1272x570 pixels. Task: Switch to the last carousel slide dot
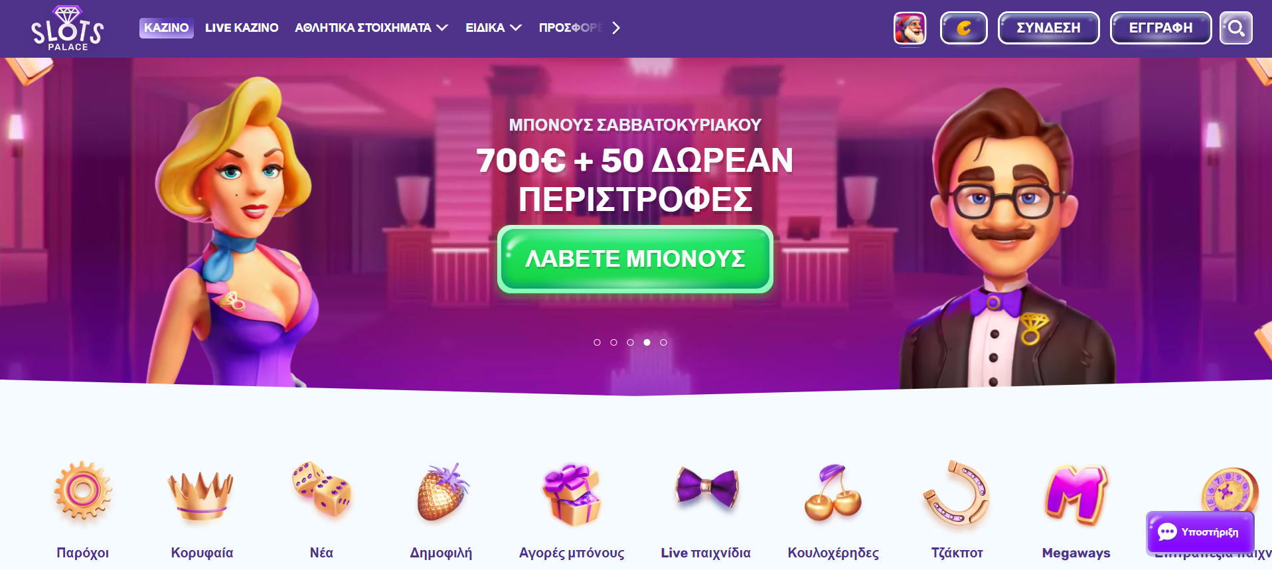click(x=663, y=342)
